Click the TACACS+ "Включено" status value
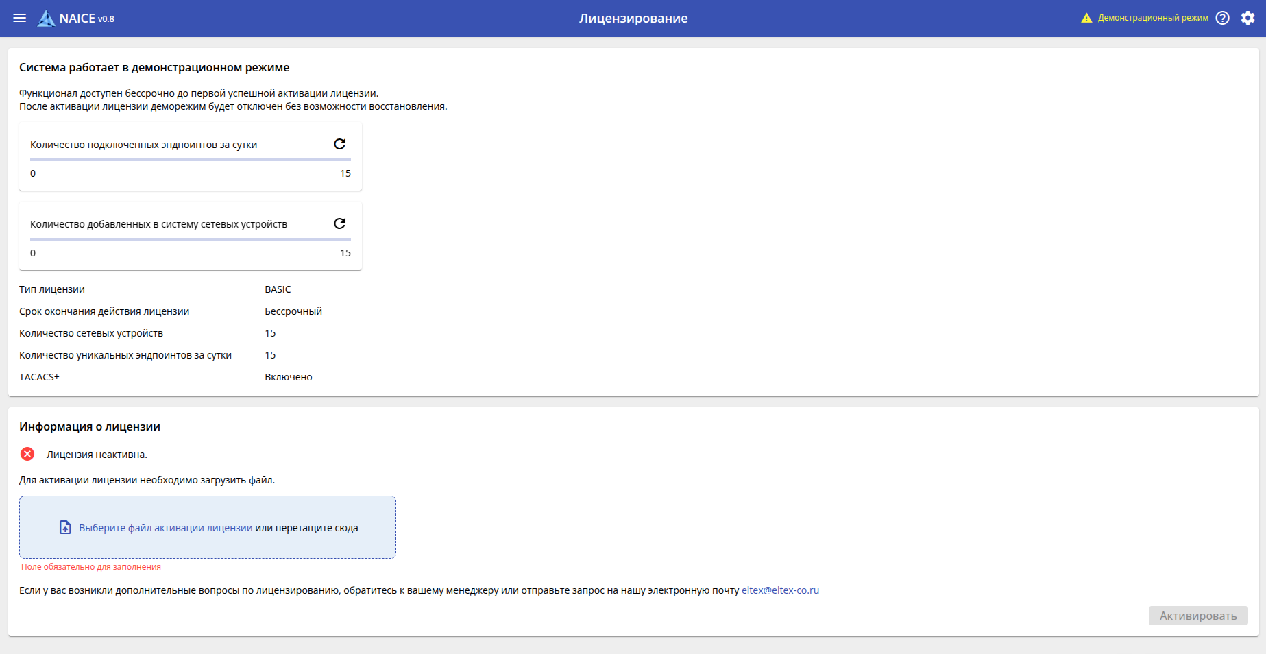 (x=288, y=377)
